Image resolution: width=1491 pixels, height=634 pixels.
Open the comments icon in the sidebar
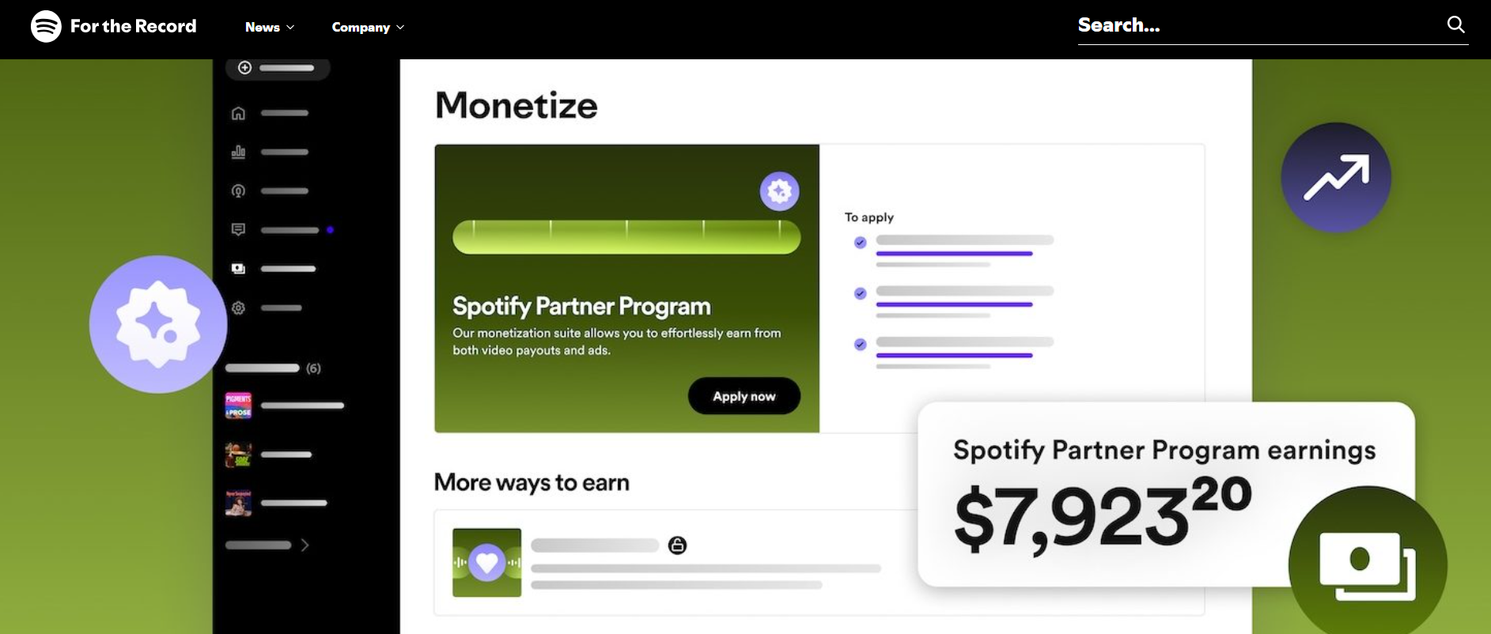[238, 229]
